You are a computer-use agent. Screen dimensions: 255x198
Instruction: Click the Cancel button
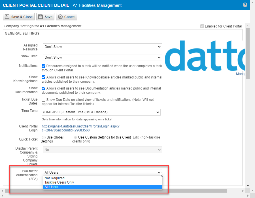pyautogui.click(x=67, y=17)
